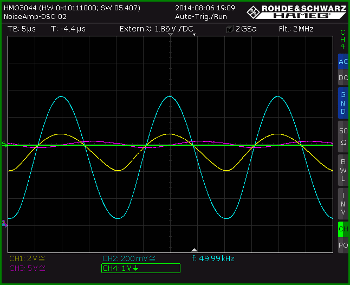Screen dimensions: 350x285
Task: Click the CH3 ground marker arrow
Action: tap(4, 224)
